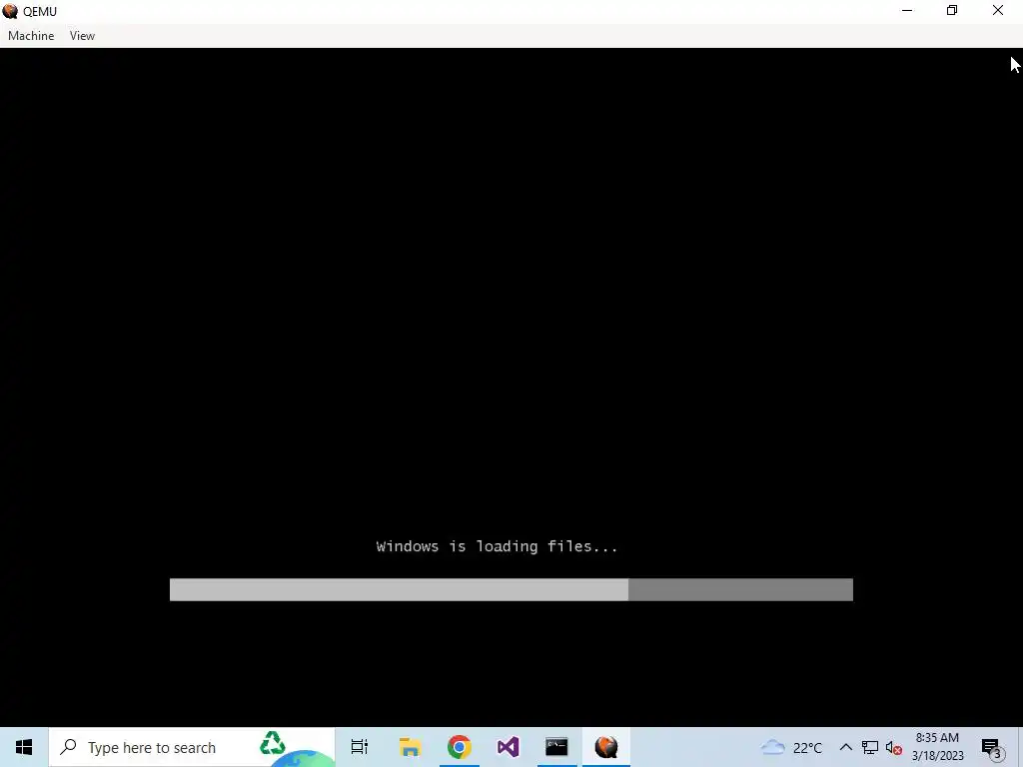Open the clock showing 8:35 AM
Image resolution: width=1023 pixels, height=767 pixels.
(937, 747)
